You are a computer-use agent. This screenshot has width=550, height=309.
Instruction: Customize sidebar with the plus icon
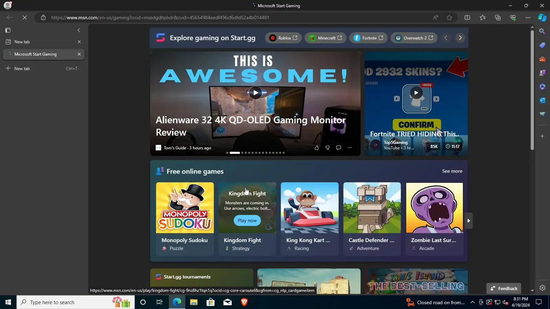point(542,136)
